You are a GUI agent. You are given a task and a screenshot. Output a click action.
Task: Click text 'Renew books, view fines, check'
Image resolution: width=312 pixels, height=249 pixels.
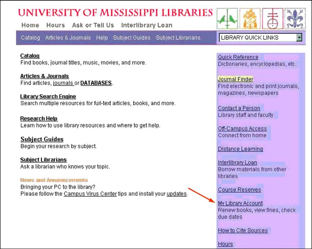[x=257, y=210]
